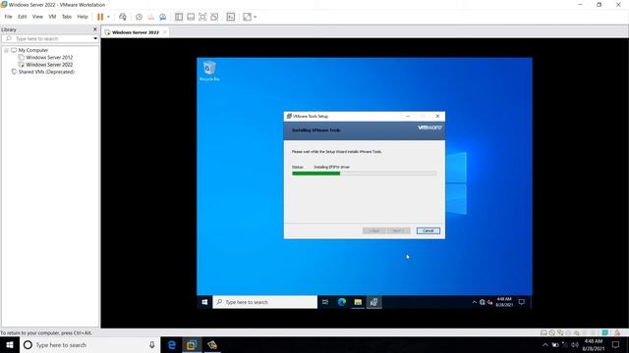The width and height of the screenshot is (629, 353).
Task: Click the host volume tray icon
Action: point(575,345)
